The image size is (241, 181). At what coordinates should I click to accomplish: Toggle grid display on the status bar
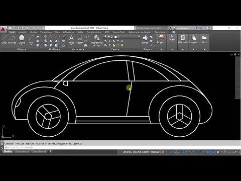pyautogui.click(x=163, y=152)
